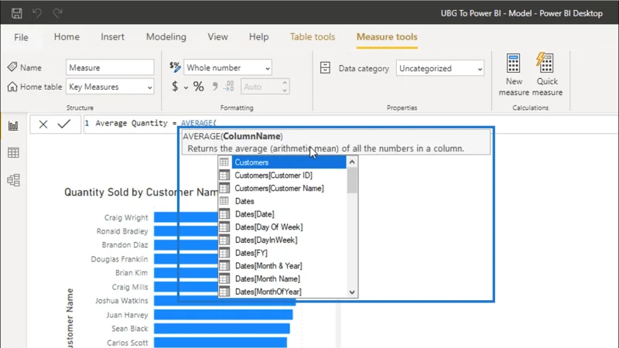Open the Home table dropdown
Viewport: 619px width, 348px height.
click(110, 87)
